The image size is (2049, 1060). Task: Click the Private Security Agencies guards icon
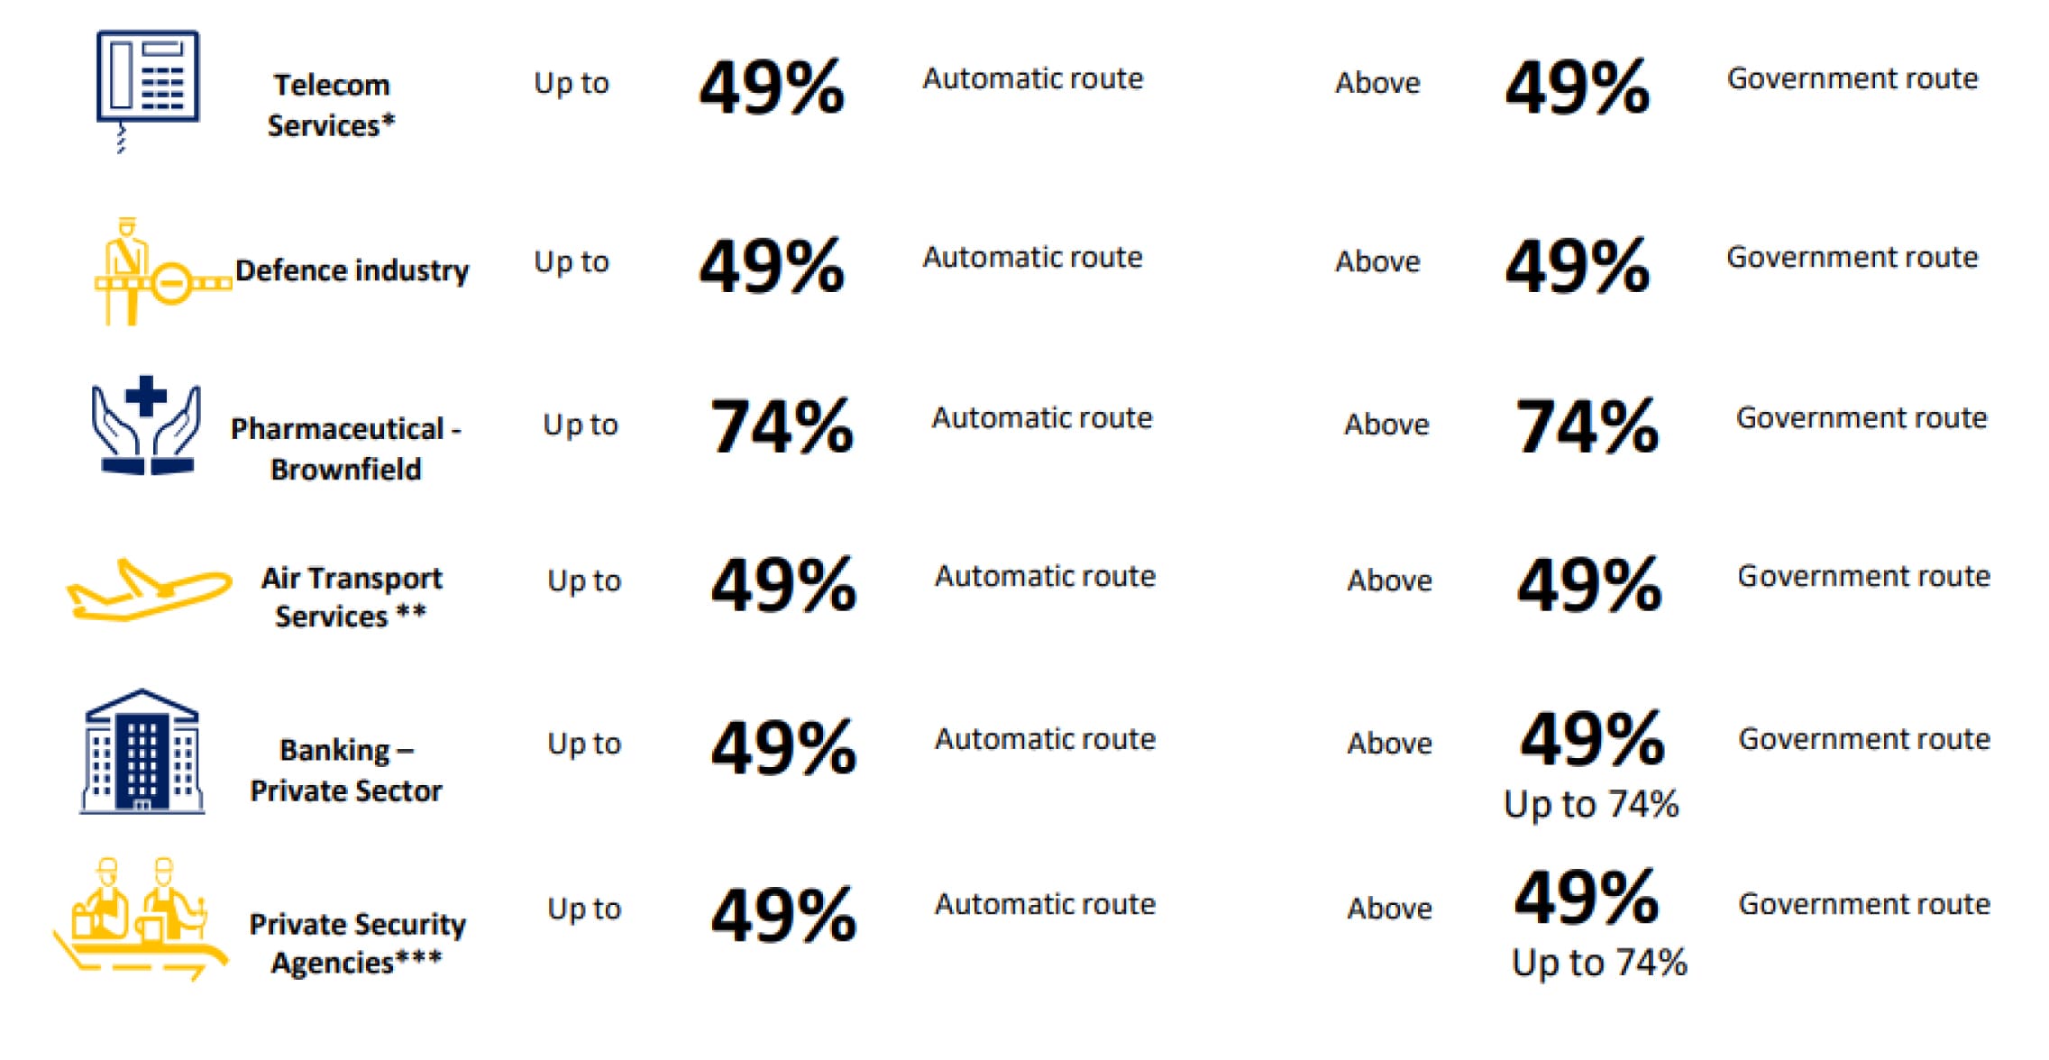coord(140,918)
